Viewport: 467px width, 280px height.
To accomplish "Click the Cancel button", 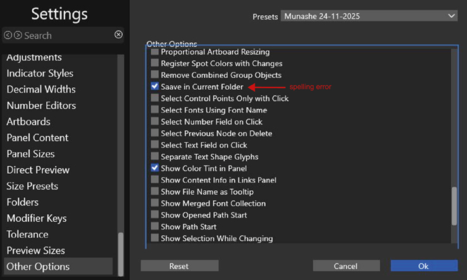I will tap(346, 266).
